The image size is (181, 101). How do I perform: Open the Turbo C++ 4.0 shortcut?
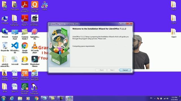coord(35,20)
